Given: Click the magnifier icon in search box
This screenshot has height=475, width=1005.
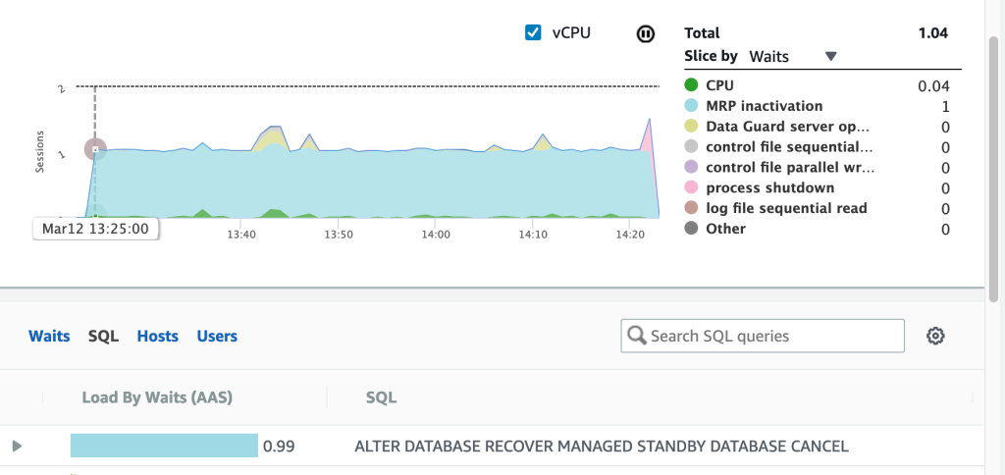Looking at the screenshot, I should pyautogui.click(x=637, y=336).
